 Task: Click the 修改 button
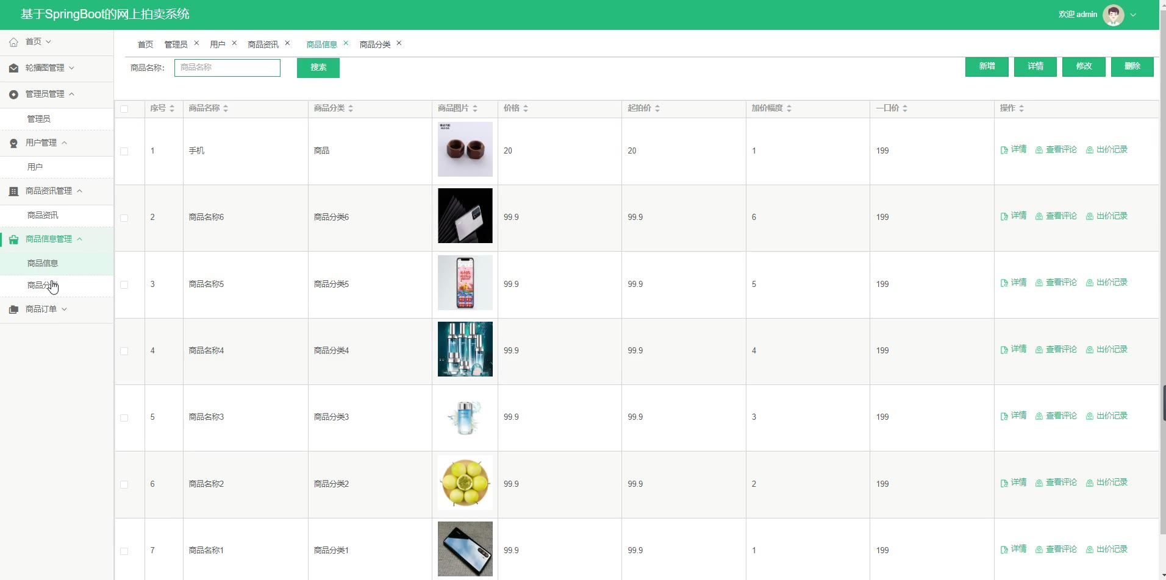pos(1084,66)
